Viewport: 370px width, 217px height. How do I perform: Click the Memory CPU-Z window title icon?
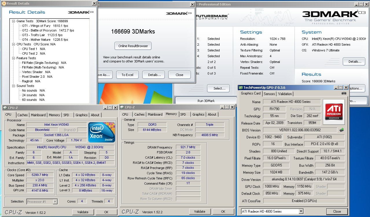tap(122, 107)
